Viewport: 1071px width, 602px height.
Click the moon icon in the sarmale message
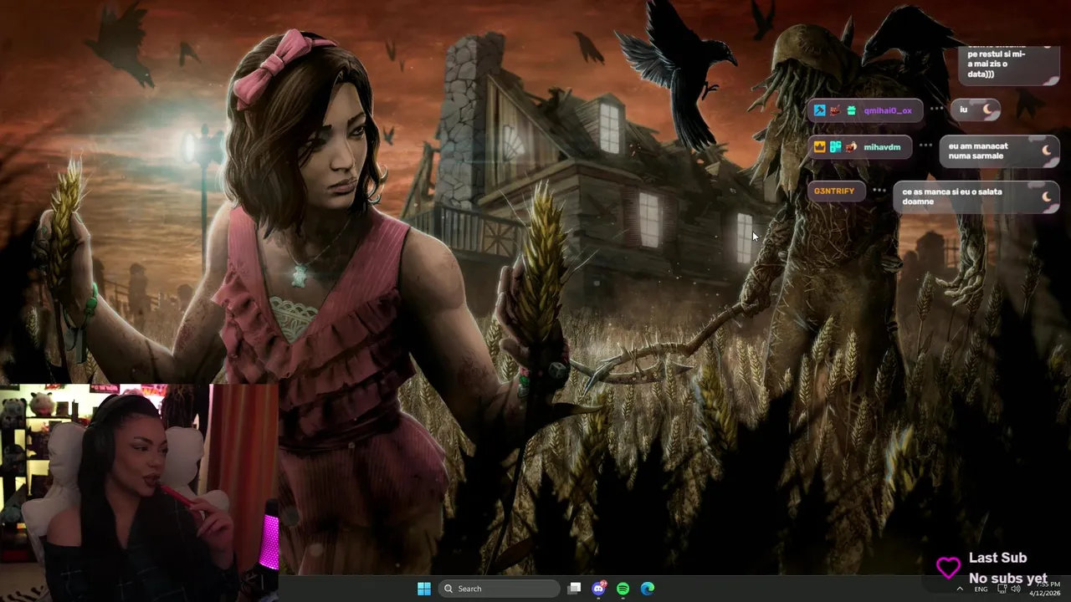1046,150
